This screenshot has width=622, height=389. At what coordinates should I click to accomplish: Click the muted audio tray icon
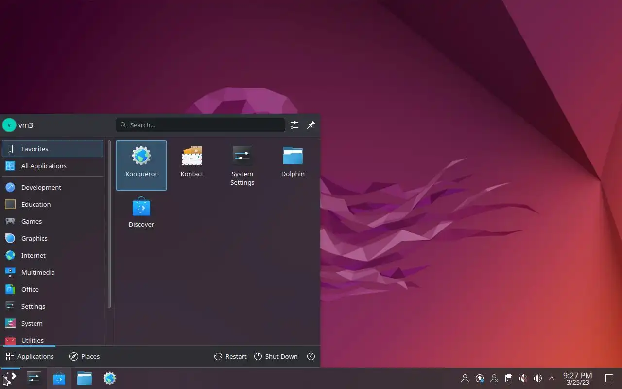(523, 378)
